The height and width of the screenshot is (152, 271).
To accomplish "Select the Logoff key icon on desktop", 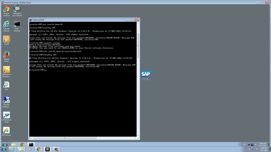I will [x=6, y=41].
